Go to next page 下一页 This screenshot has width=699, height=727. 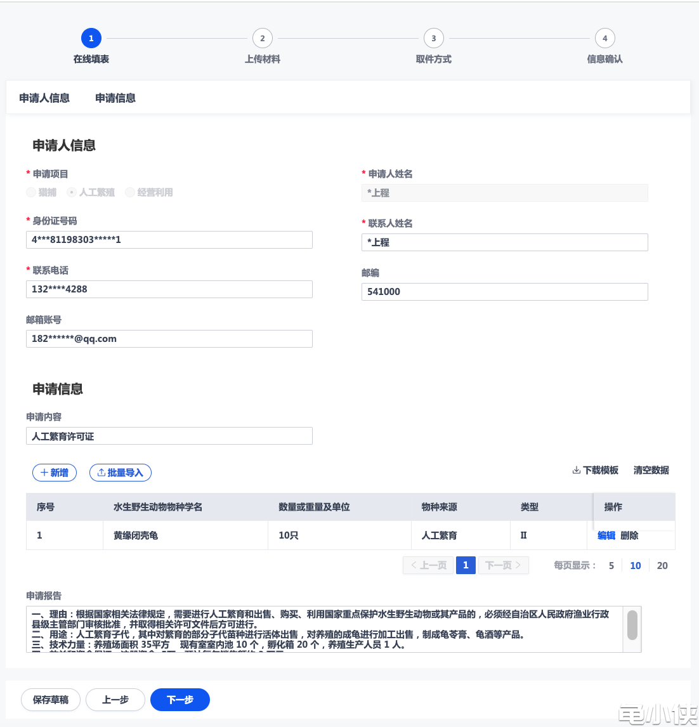coord(502,565)
